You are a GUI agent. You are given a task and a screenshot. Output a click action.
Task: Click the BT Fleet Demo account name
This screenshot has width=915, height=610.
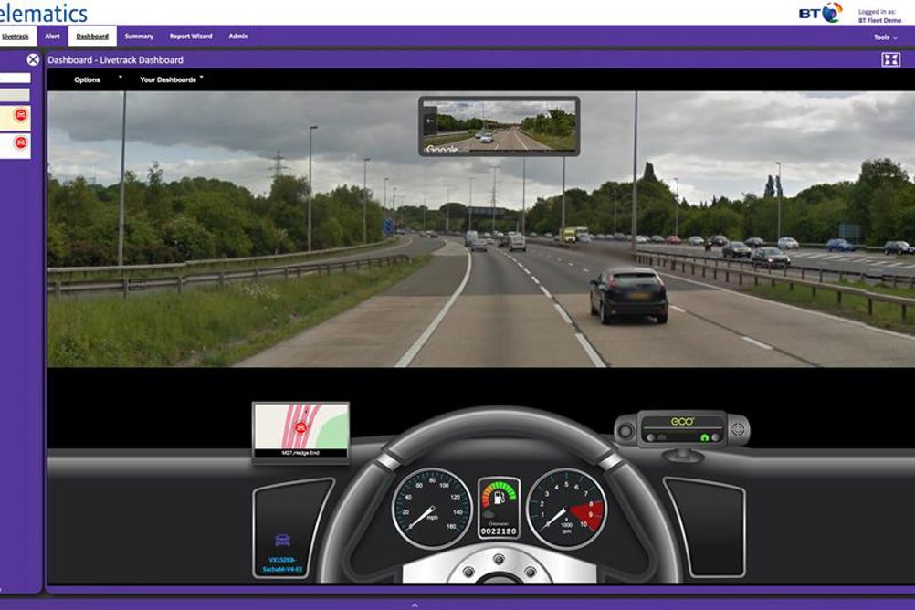pyautogui.click(x=879, y=20)
